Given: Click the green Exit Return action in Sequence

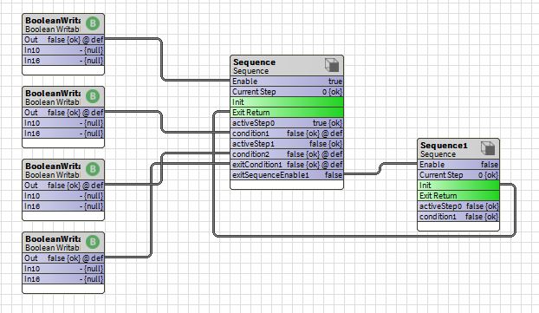Looking at the screenshot, I should 287,113.
